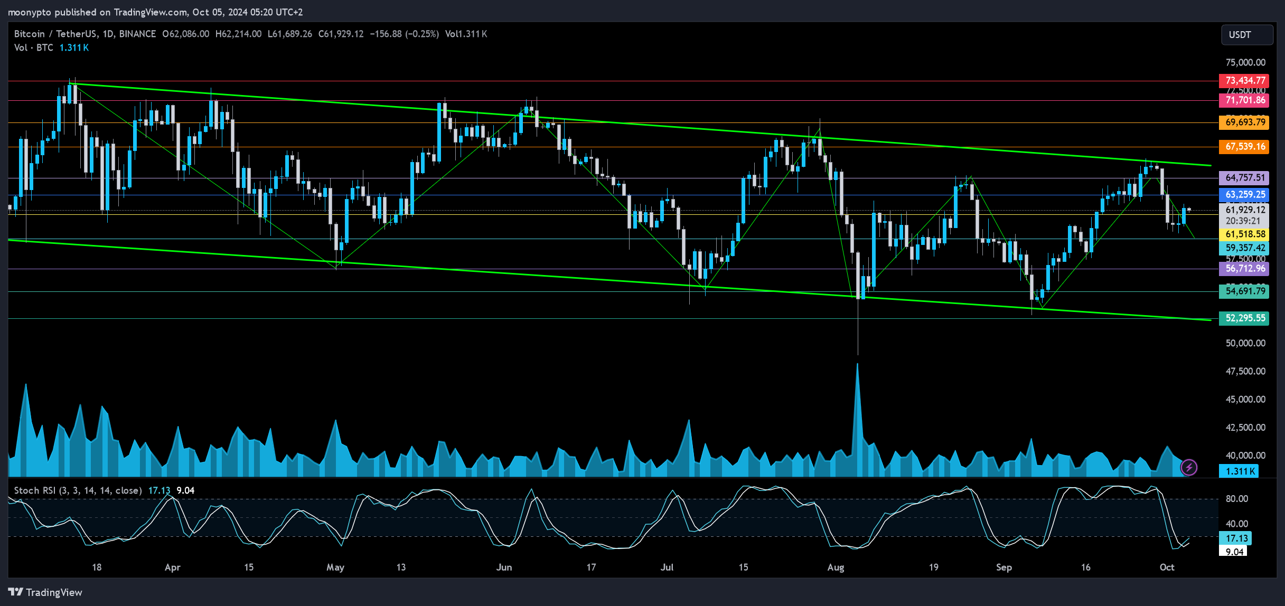Click the 64,757.51 lavender price label
The image size is (1285, 606).
[1244, 178]
